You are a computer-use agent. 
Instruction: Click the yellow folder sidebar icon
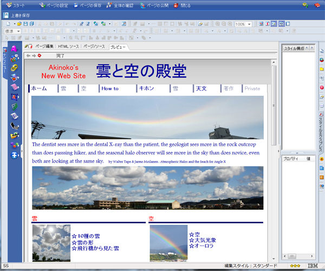click(x=15, y=135)
